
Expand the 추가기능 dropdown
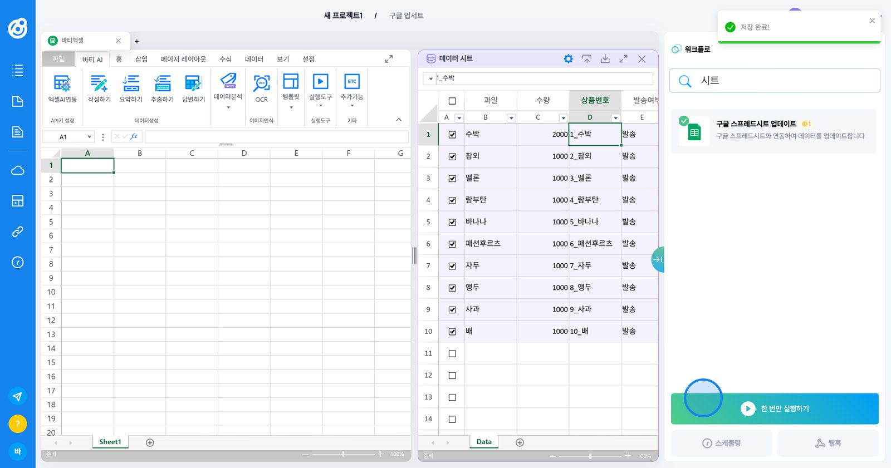[x=352, y=106]
